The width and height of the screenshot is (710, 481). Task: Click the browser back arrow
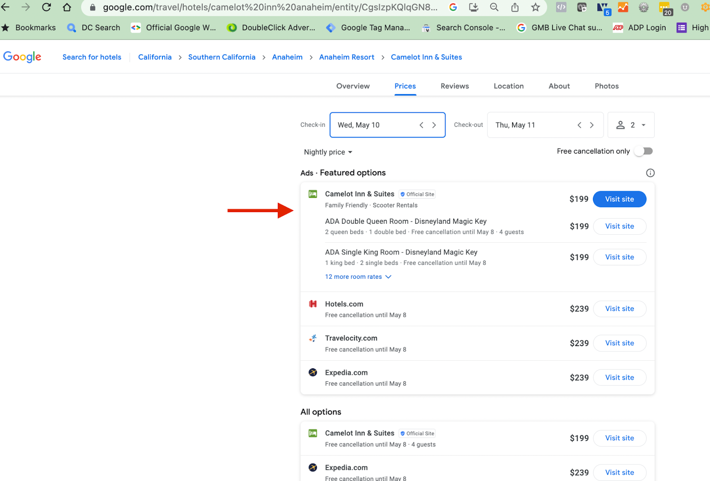5,7
